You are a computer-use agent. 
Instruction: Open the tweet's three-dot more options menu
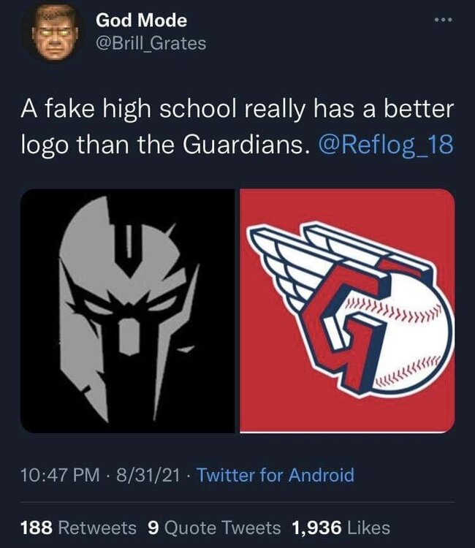pyautogui.click(x=443, y=20)
